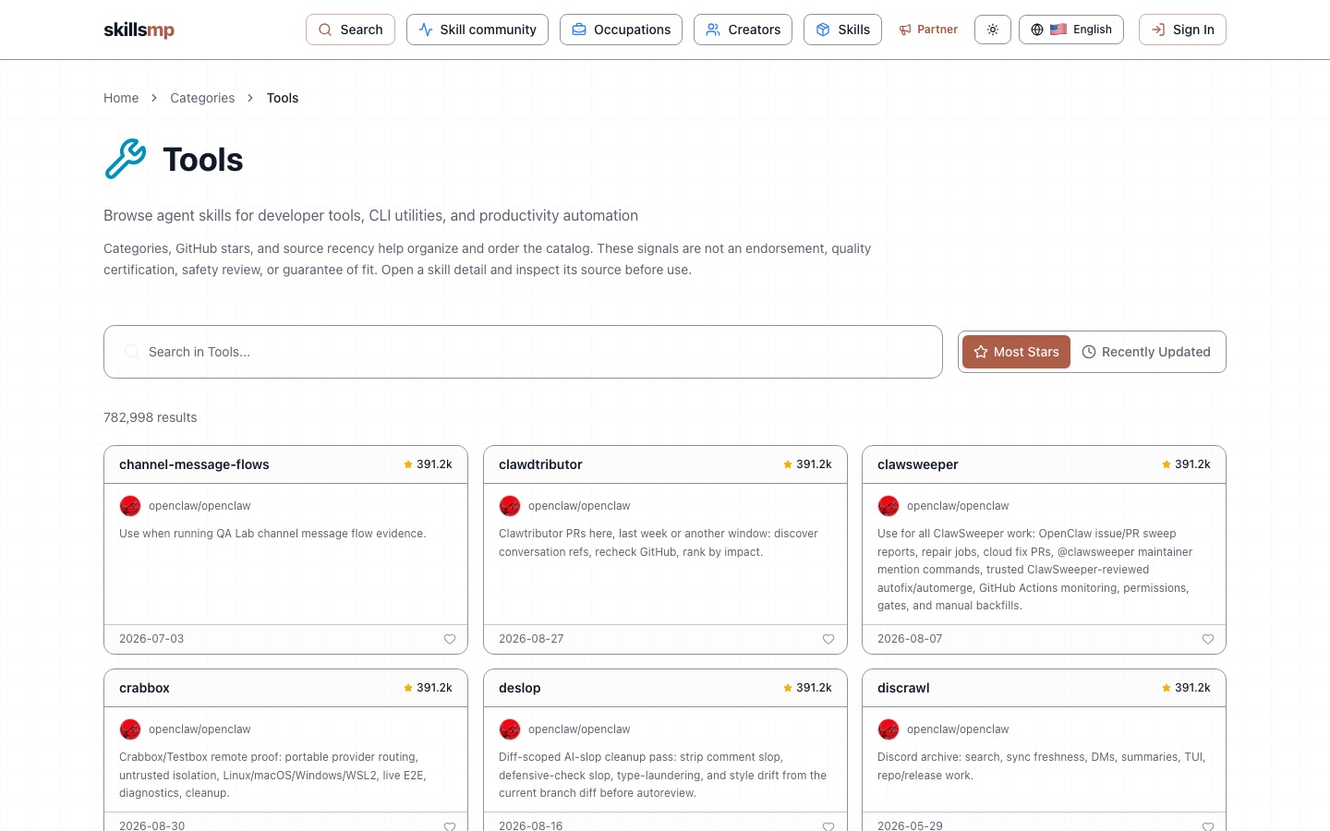Viewport: 1330px width, 831px height.
Task: Toggle the light/dark theme sun icon
Action: pyautogui.click(x=993, y=30)
